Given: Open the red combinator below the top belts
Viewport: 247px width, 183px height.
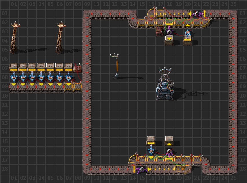Looking at the screenshot, I should point(160,31).
